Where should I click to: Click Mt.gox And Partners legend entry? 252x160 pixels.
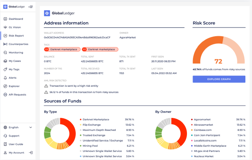pos(218,151)
